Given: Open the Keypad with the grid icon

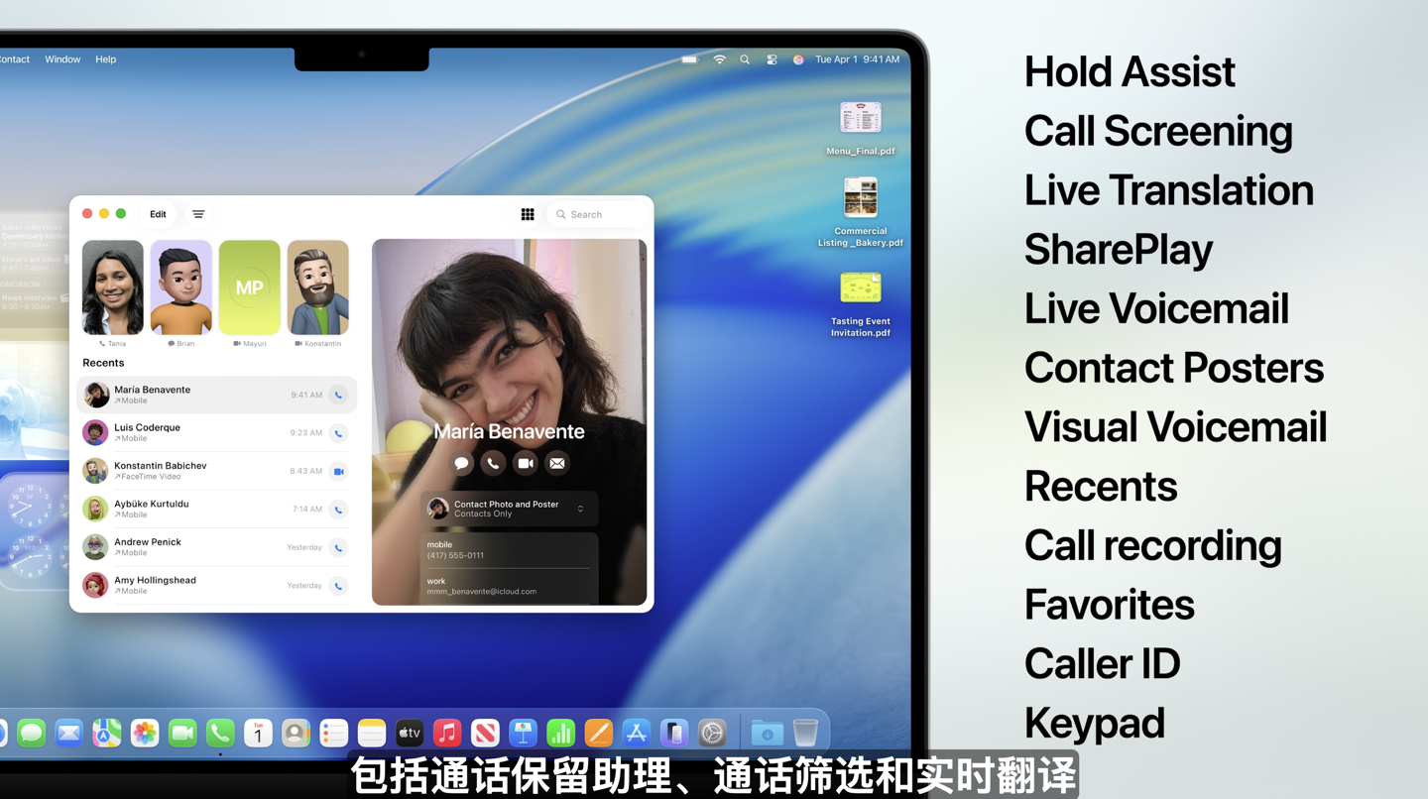Looking at the screenshot, I should click(x=528, y=214).
